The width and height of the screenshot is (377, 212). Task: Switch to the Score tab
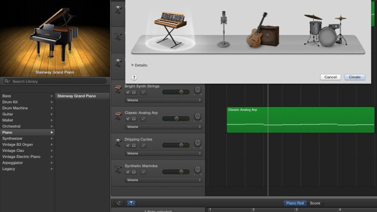315,203
